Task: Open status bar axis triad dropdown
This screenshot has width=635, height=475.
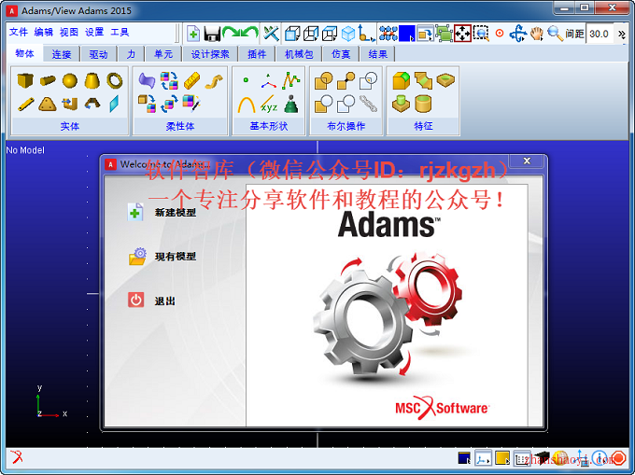Action: (483, 458)
